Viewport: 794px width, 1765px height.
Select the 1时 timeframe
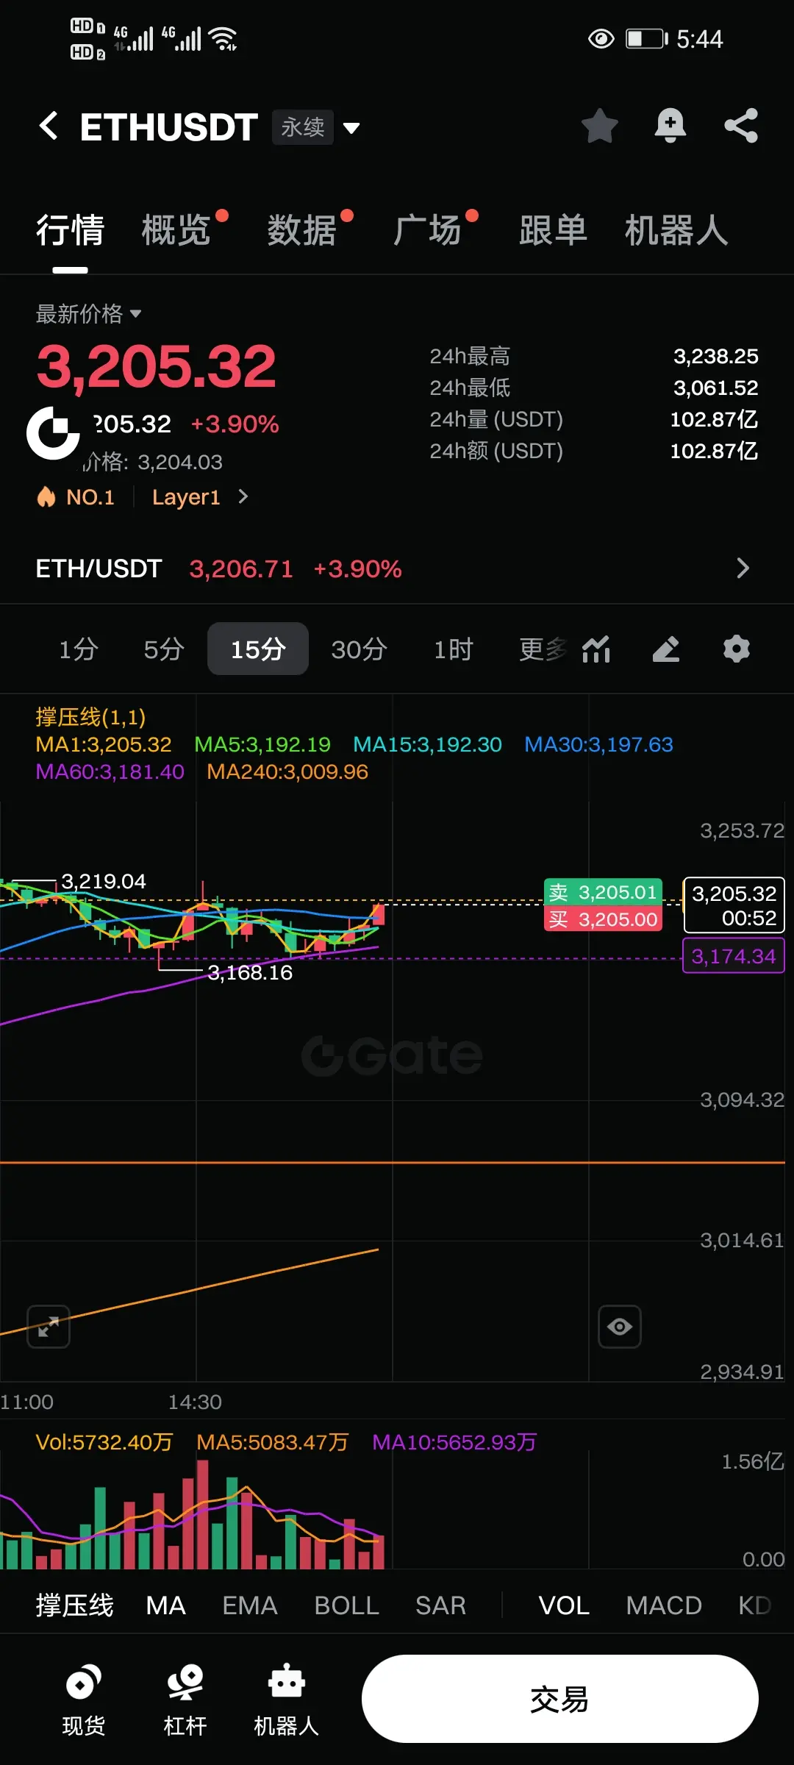click(453, 649)
